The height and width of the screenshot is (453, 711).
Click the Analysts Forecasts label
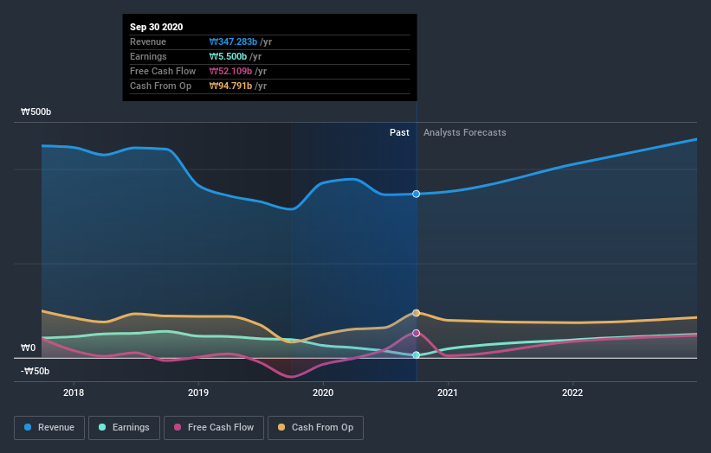465,132
